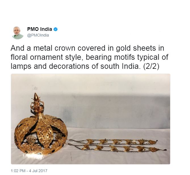Viewport: 190px width, 175px height.
Task: Open the tweet timestamp 1:02 PM - 4 Jul 2017
Action: [29, 171]
